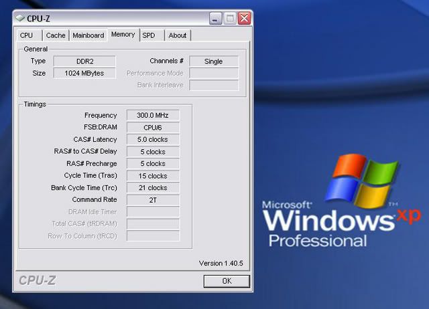Click the RAS# Precharge value field
The image size is (429, 309).
pos(153,163)
